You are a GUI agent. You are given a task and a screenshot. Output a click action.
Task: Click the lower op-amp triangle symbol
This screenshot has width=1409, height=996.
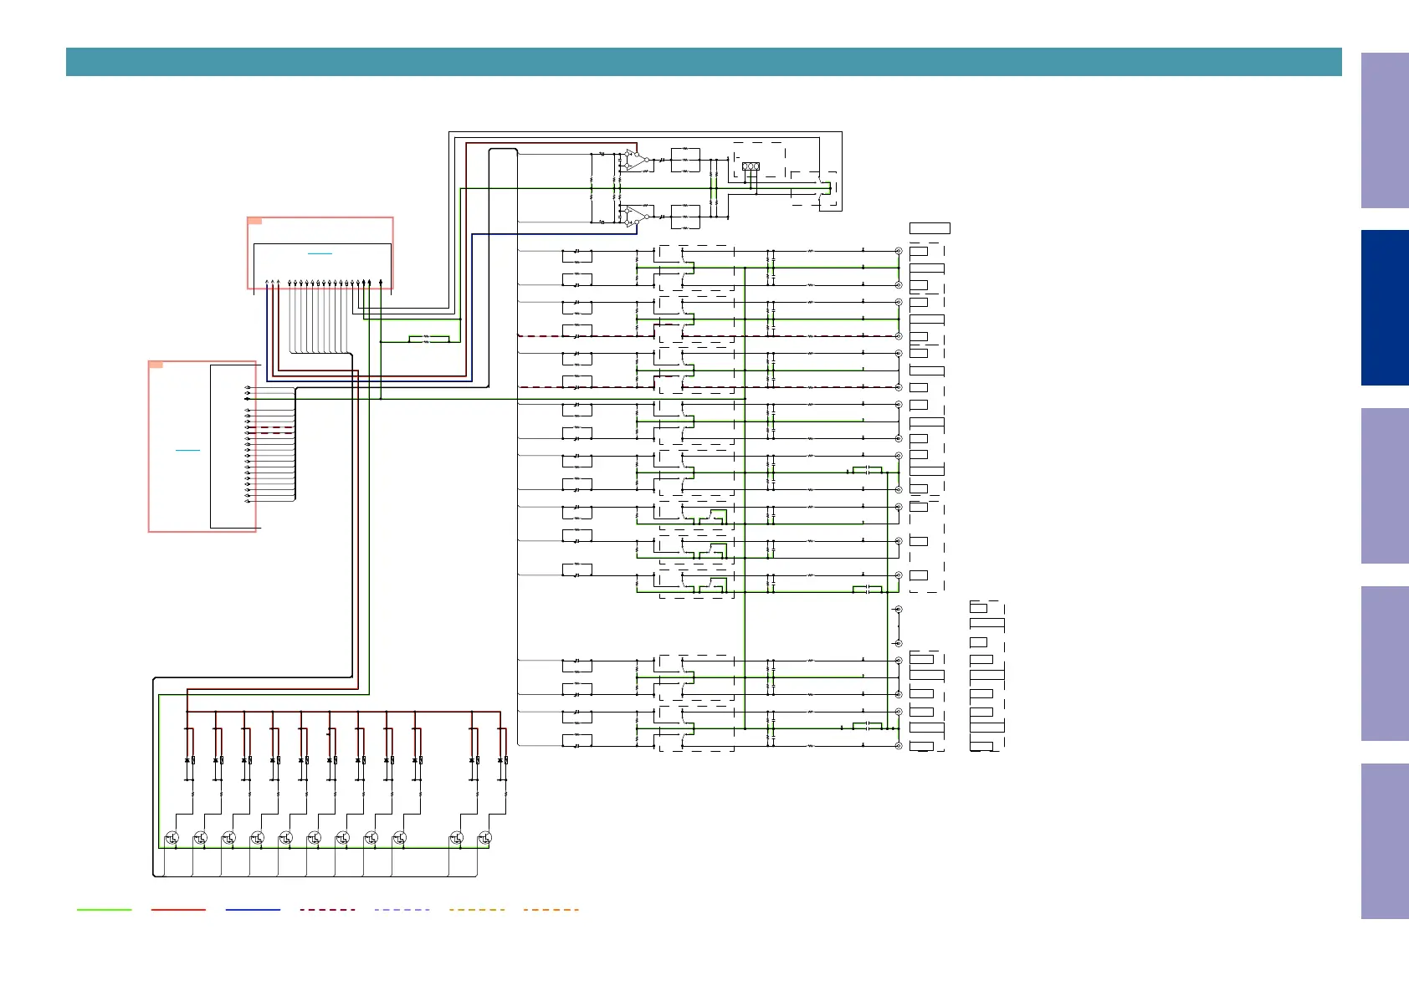click(x=637, y=217)
